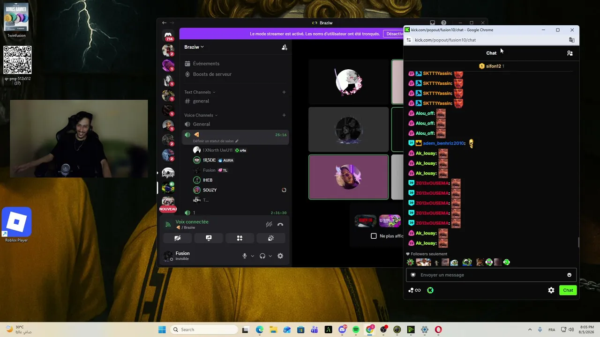Image resolution: width=600 pixels, height=337 pixels.
Task: Click the Chat header tab in Kick
Action: (491, 53)
